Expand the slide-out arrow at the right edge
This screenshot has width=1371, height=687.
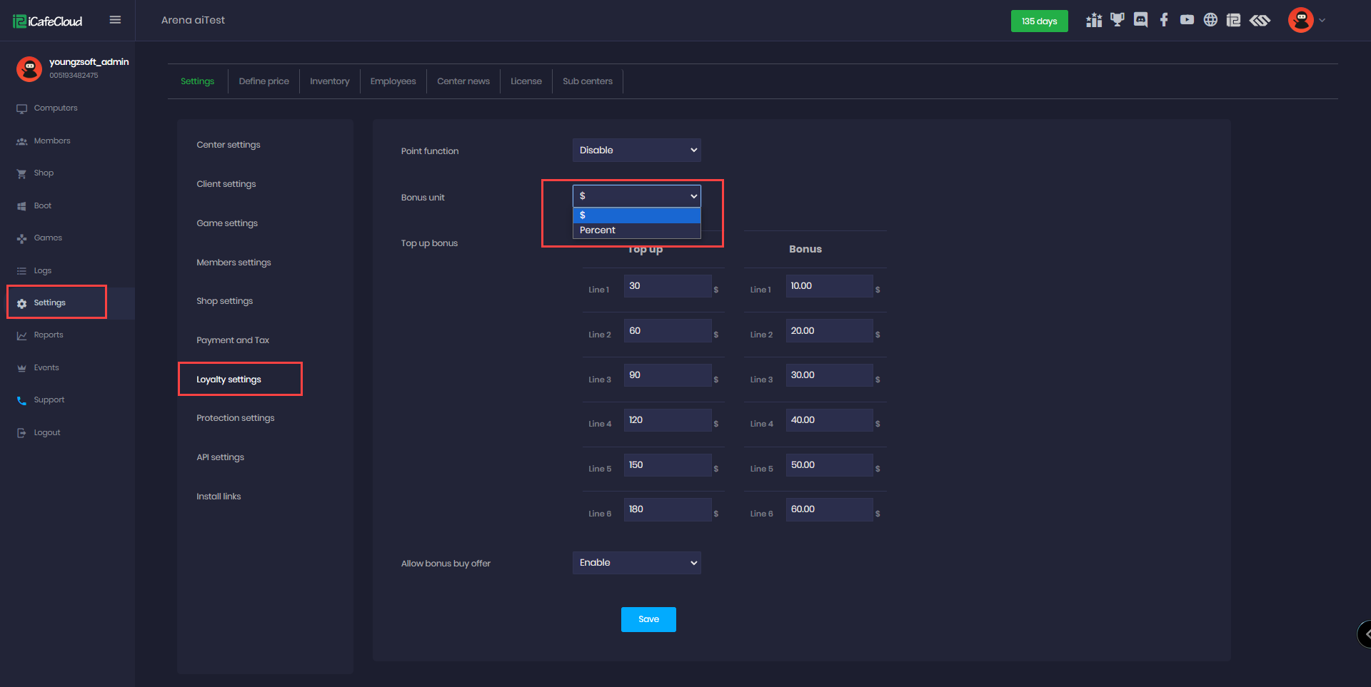tap(1365, 633)
